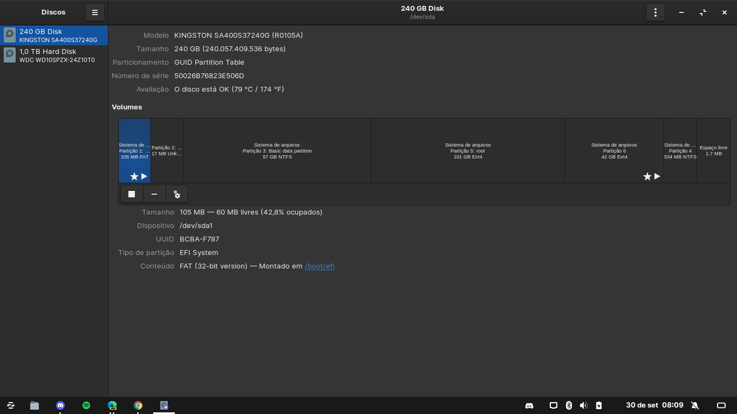
Task: Select Partição 6 42 GB Ext4 volume
Action: 614,151
